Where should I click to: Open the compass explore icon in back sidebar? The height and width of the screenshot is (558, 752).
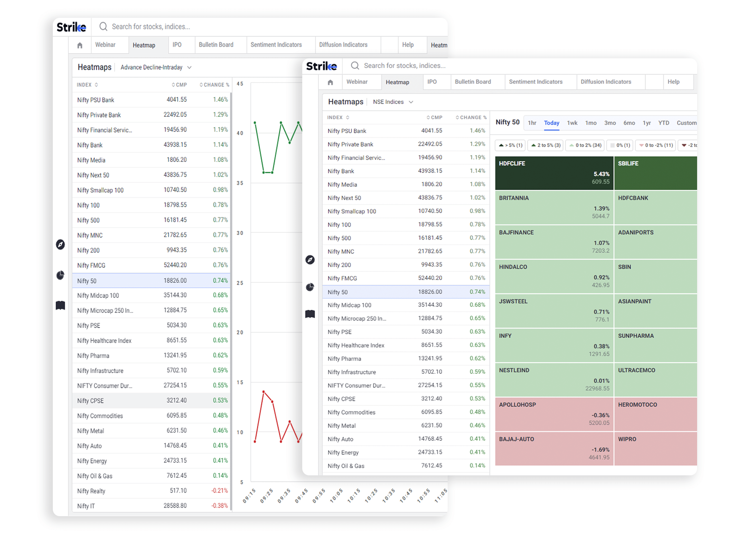(x=60, y=245)
